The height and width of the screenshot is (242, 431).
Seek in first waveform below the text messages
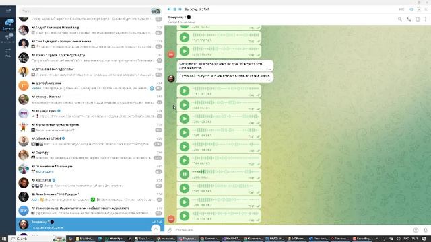point(226,89)
